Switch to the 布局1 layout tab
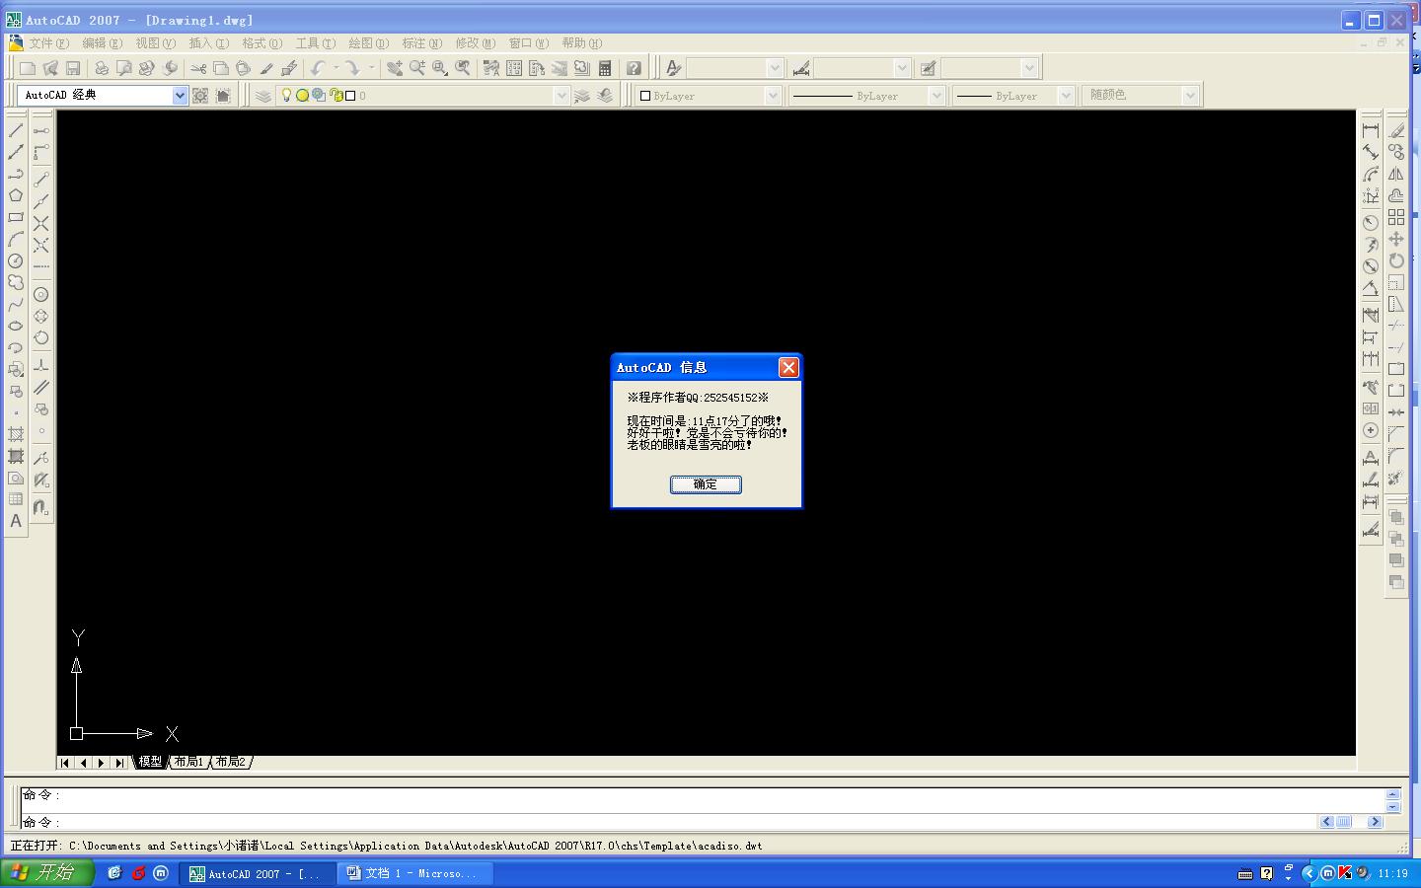The height and width of the screenshot is (888, 1421). click(188, 762)
